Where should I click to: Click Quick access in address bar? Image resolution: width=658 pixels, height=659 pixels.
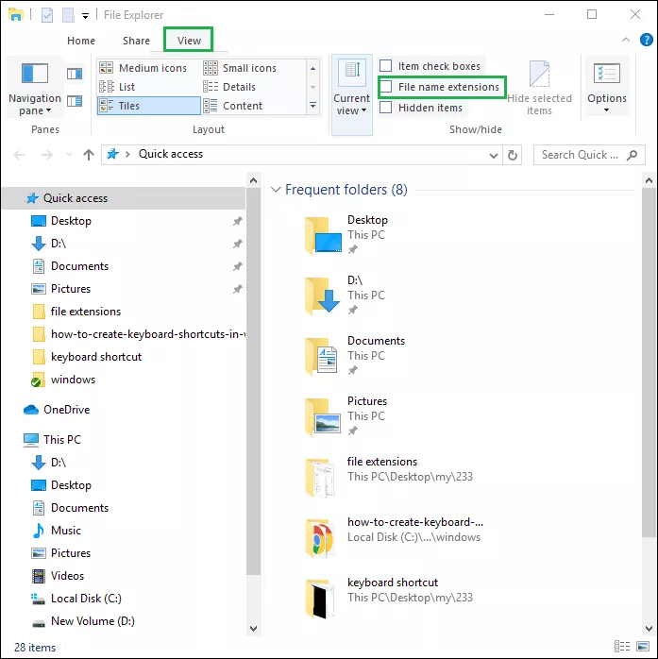coord(171,154)
